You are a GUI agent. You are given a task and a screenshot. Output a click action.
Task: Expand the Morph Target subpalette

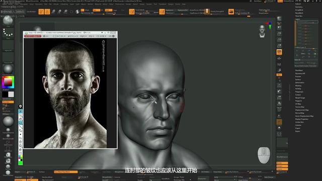click(300, 98)
